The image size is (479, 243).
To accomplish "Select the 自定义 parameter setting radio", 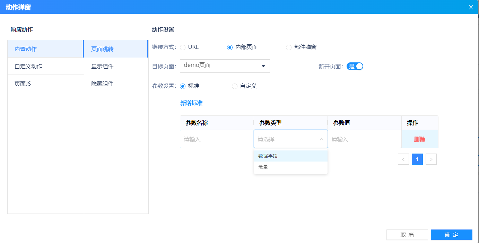I will tap(235, 86).
